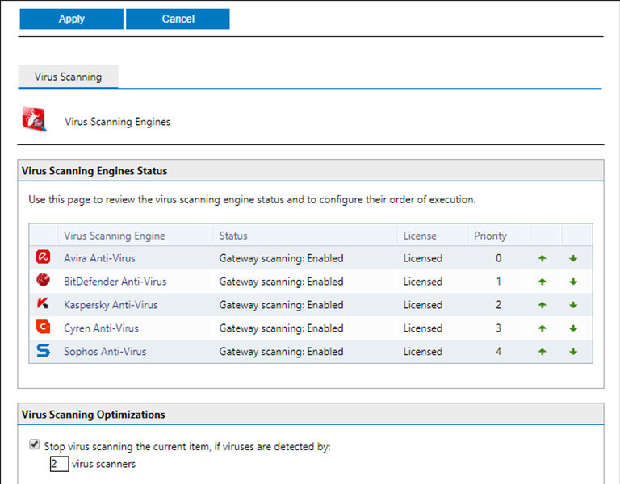Click the Kaspersky Anti-Virus logo icon
620x484 pixels.
43,303
